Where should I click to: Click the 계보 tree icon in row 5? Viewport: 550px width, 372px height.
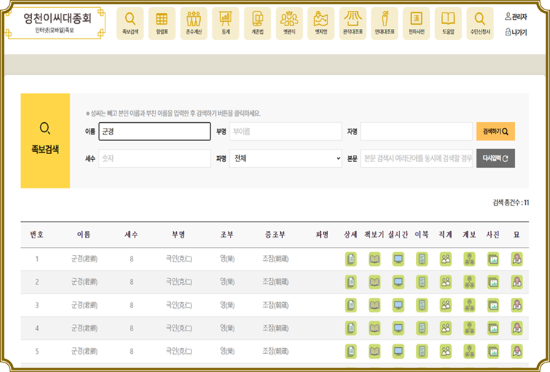pos(469,352)
